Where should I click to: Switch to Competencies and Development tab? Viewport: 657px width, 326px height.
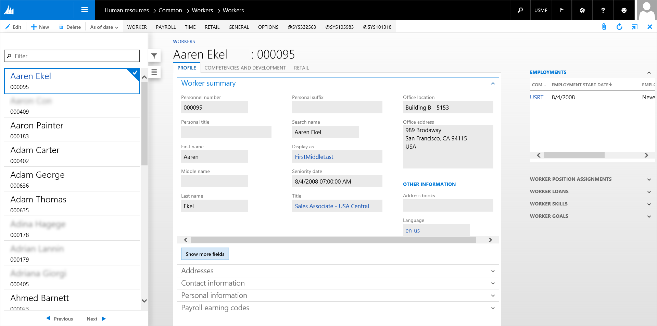coord(245,68)
